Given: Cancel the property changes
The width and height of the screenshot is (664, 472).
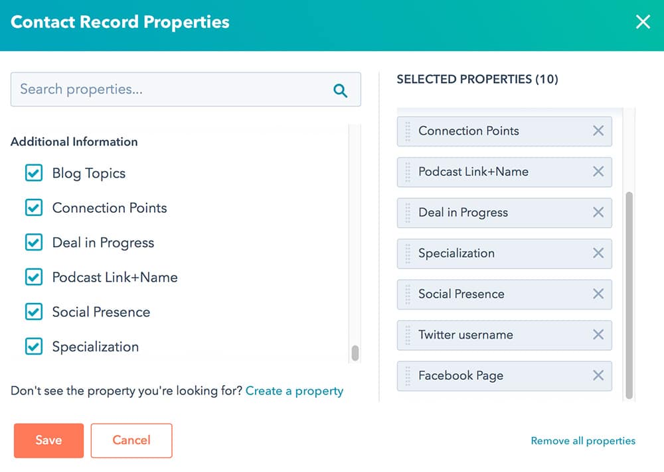Looking at the screenshot, I should [131, 440].
